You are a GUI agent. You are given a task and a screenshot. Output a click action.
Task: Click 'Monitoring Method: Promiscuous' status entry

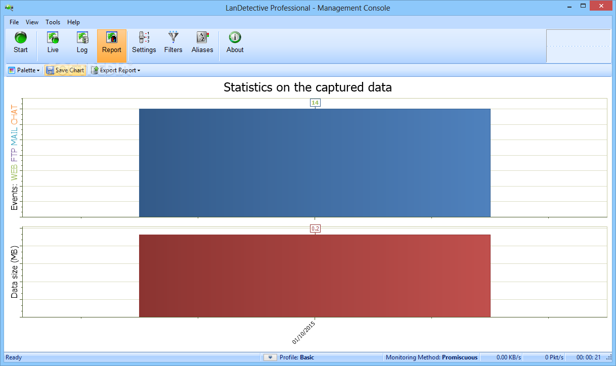(431, 357)
